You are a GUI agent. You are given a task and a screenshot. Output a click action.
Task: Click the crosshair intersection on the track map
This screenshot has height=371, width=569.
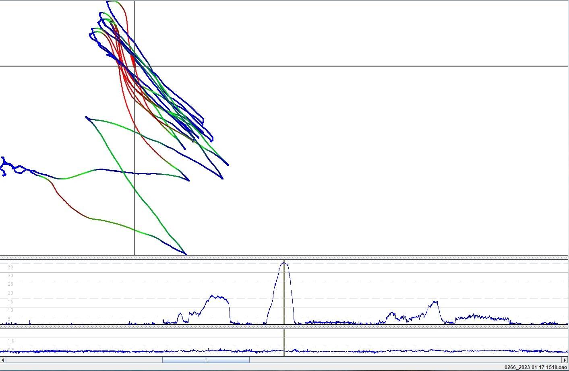[x=134, y=66]
